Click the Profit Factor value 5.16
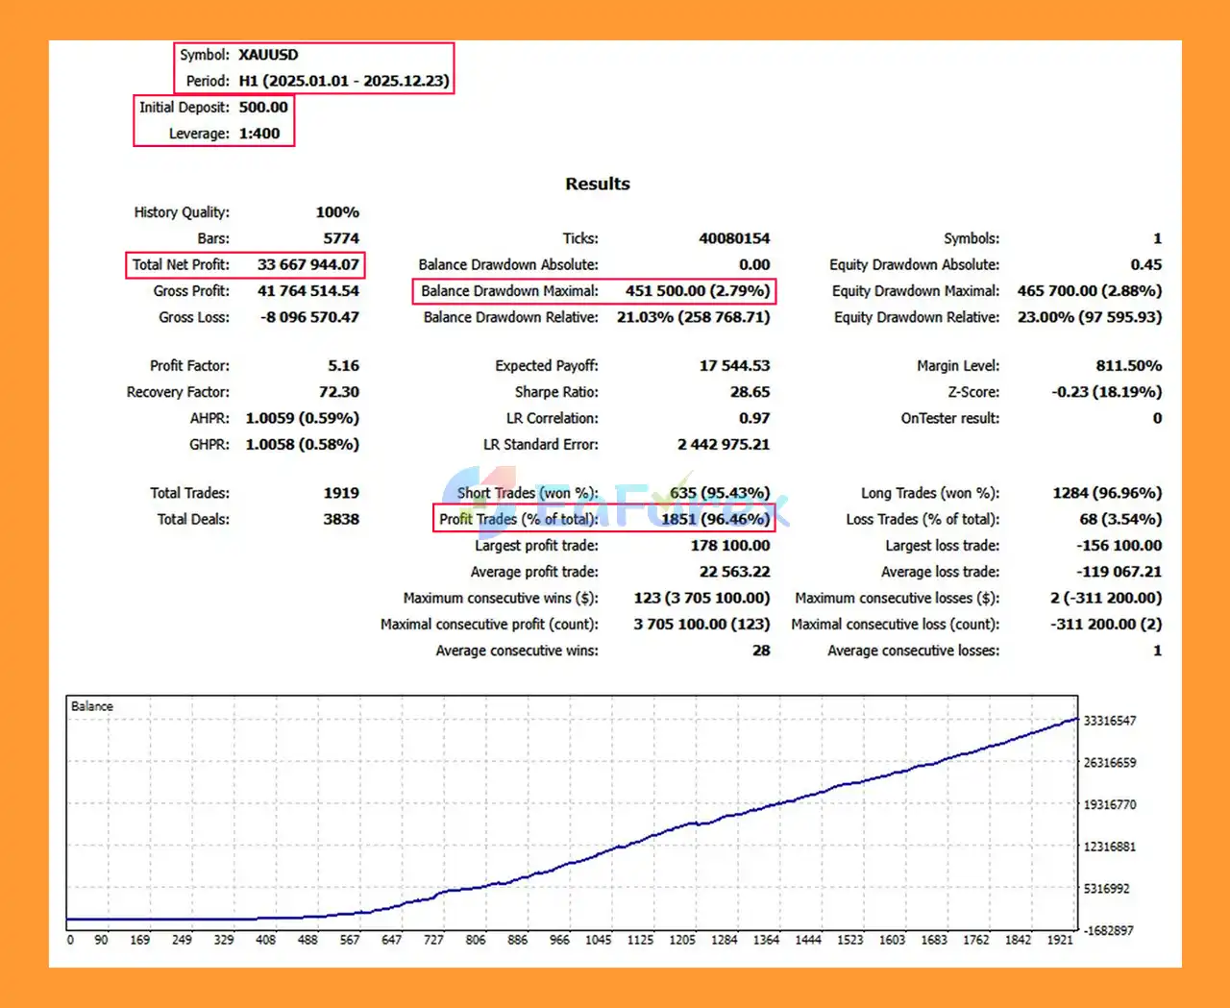 (343, 365)
